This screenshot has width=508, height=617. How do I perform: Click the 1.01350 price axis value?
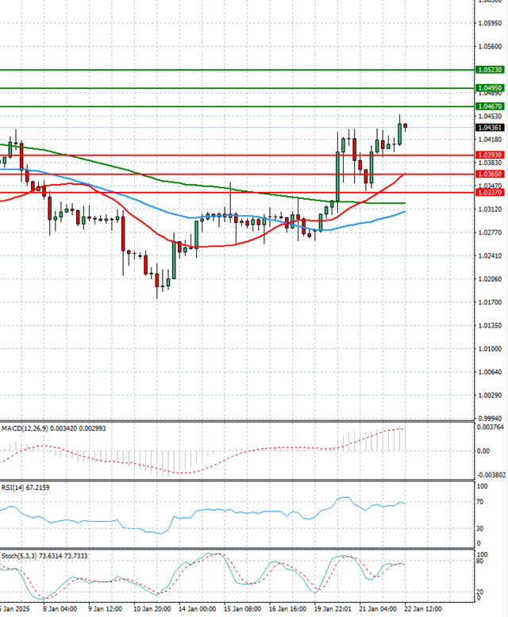(x=490, y=325)
